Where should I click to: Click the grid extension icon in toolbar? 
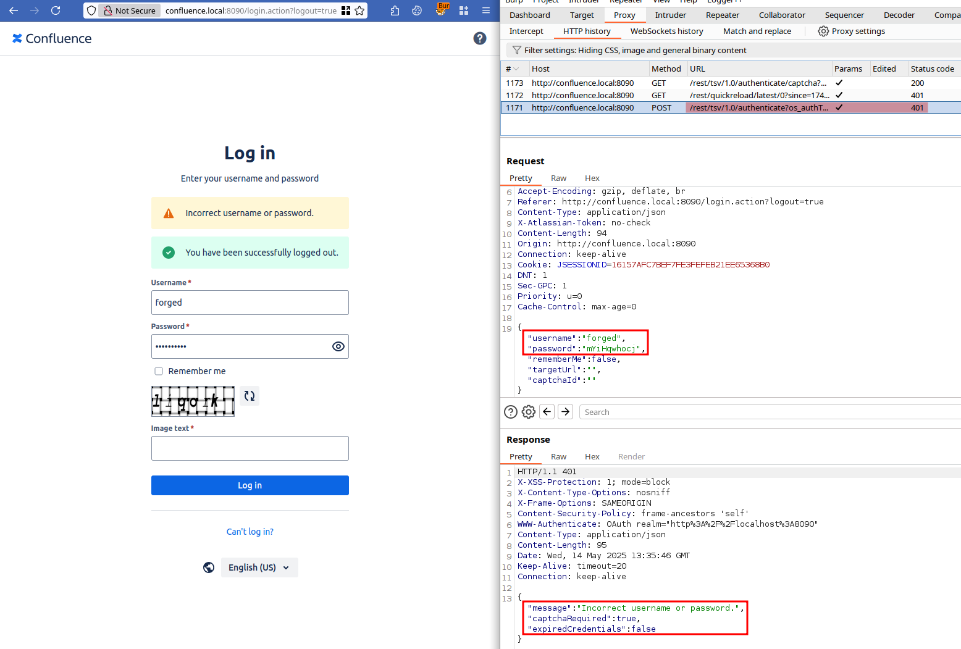click(464, 10)
